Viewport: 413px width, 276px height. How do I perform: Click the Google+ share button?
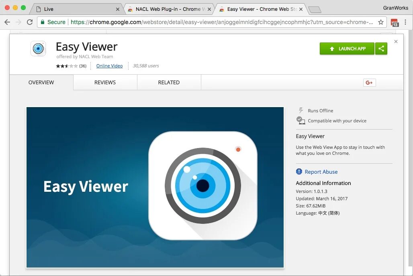[x=369, y=83]
